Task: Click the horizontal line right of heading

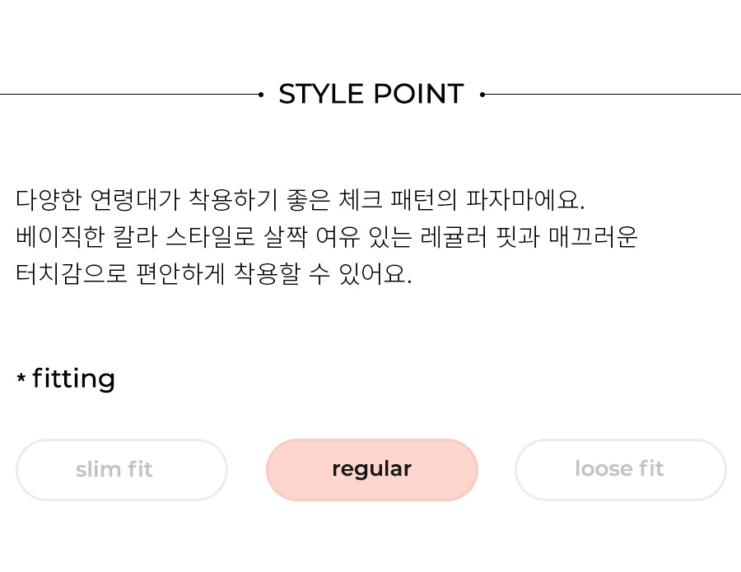Action: pyautogui.click(x=613, y=95)
